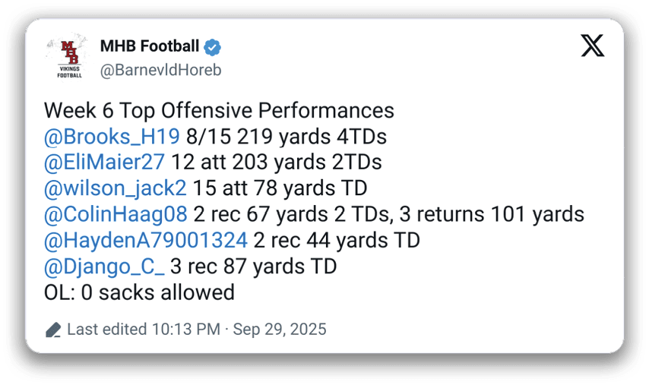Image resolution: width=649 pixels, height=385 pixels.
Task: Open the "Last edited 10:13 PM" timestamp
Action: tap(144, 330)
